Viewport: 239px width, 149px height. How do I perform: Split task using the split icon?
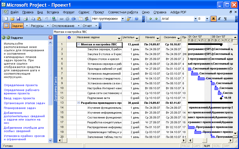pyautogui.click(x=73, y=19)
